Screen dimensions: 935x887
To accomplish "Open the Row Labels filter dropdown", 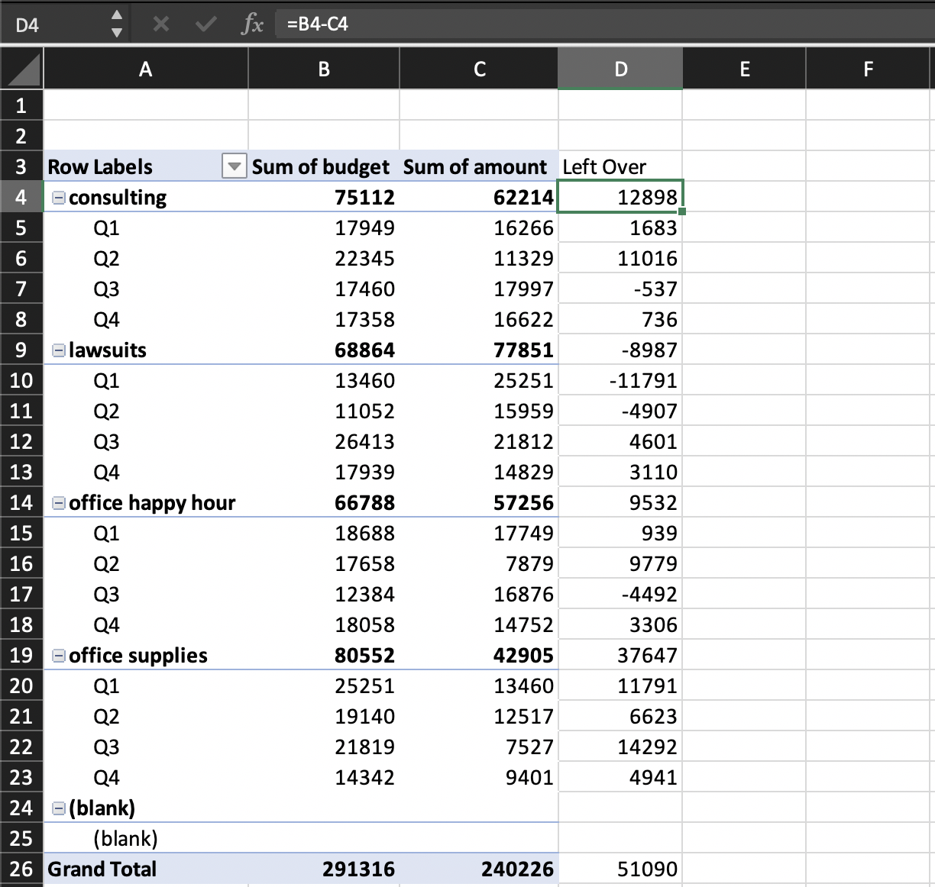I will pyautogui.click(x=234, y=166).
